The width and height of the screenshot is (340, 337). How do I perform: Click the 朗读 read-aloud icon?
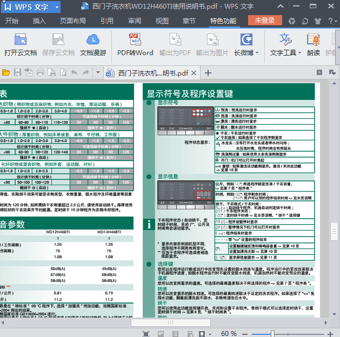tap(313, 39)
